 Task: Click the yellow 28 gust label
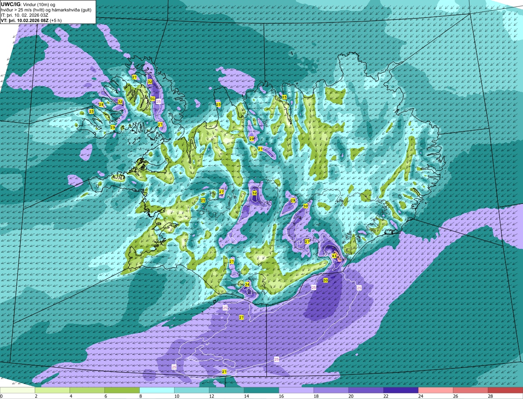101,105
